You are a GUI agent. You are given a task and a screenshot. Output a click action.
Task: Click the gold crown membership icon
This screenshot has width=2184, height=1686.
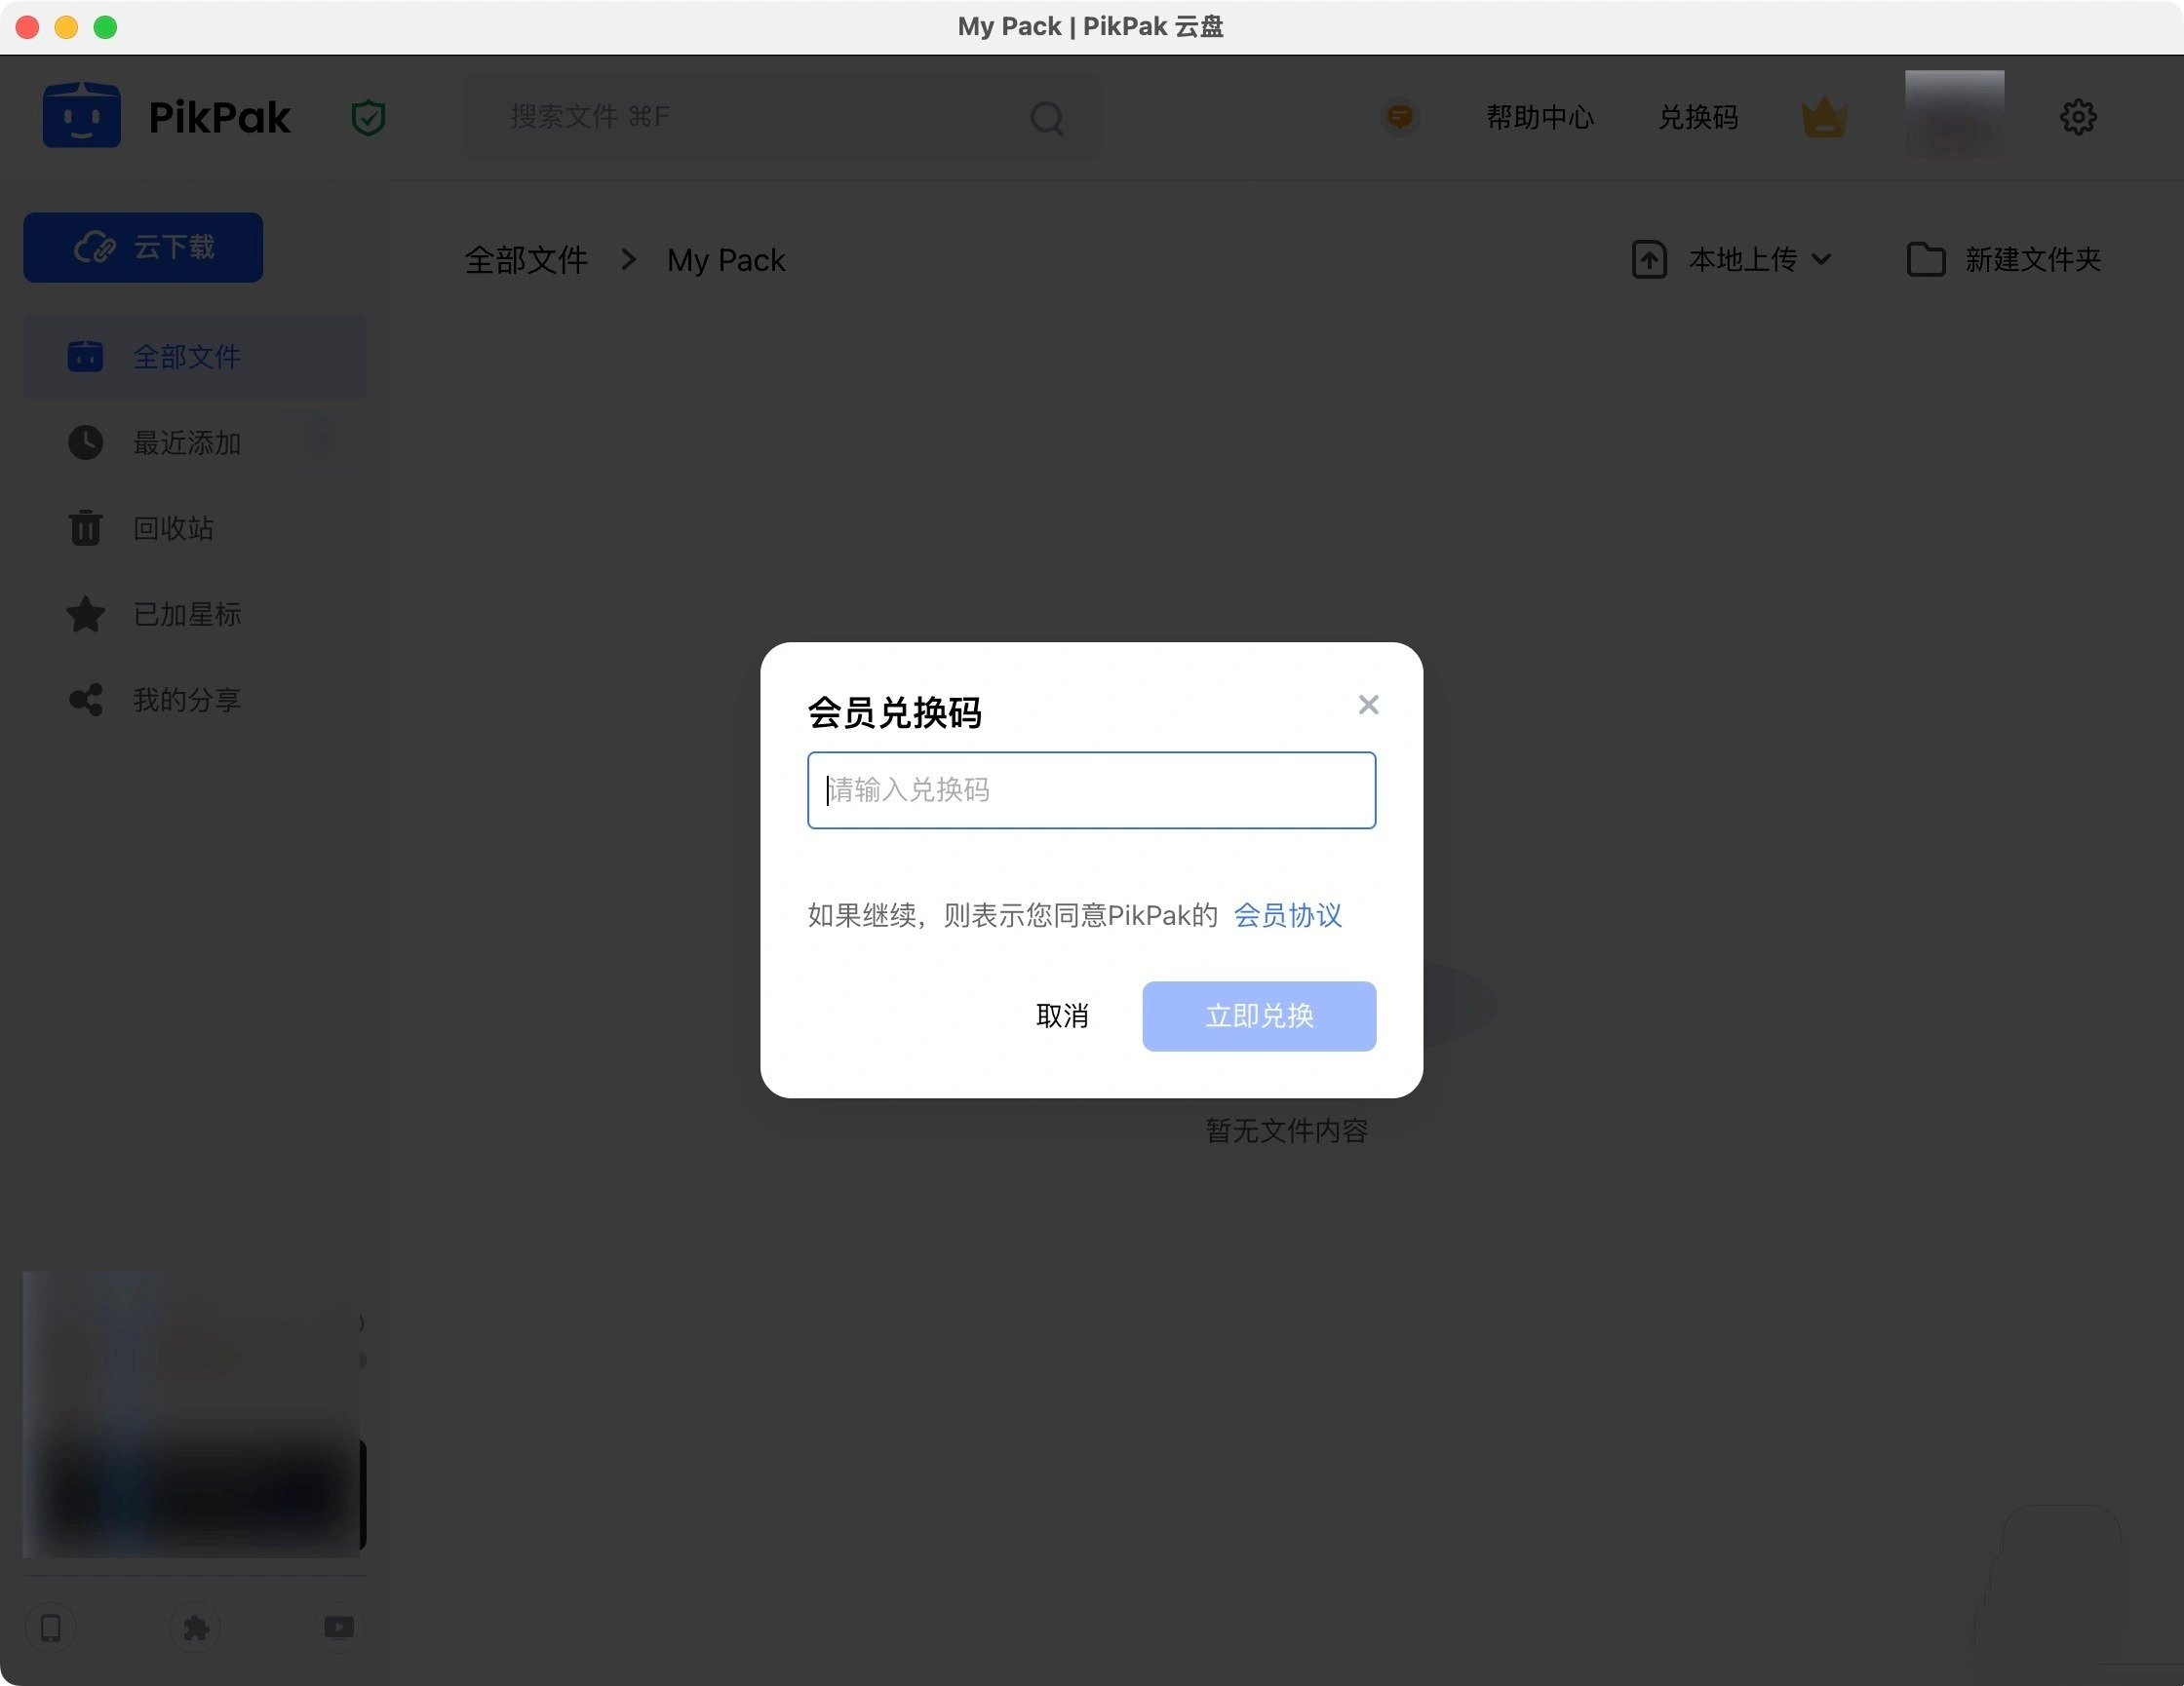(1823, 116)
